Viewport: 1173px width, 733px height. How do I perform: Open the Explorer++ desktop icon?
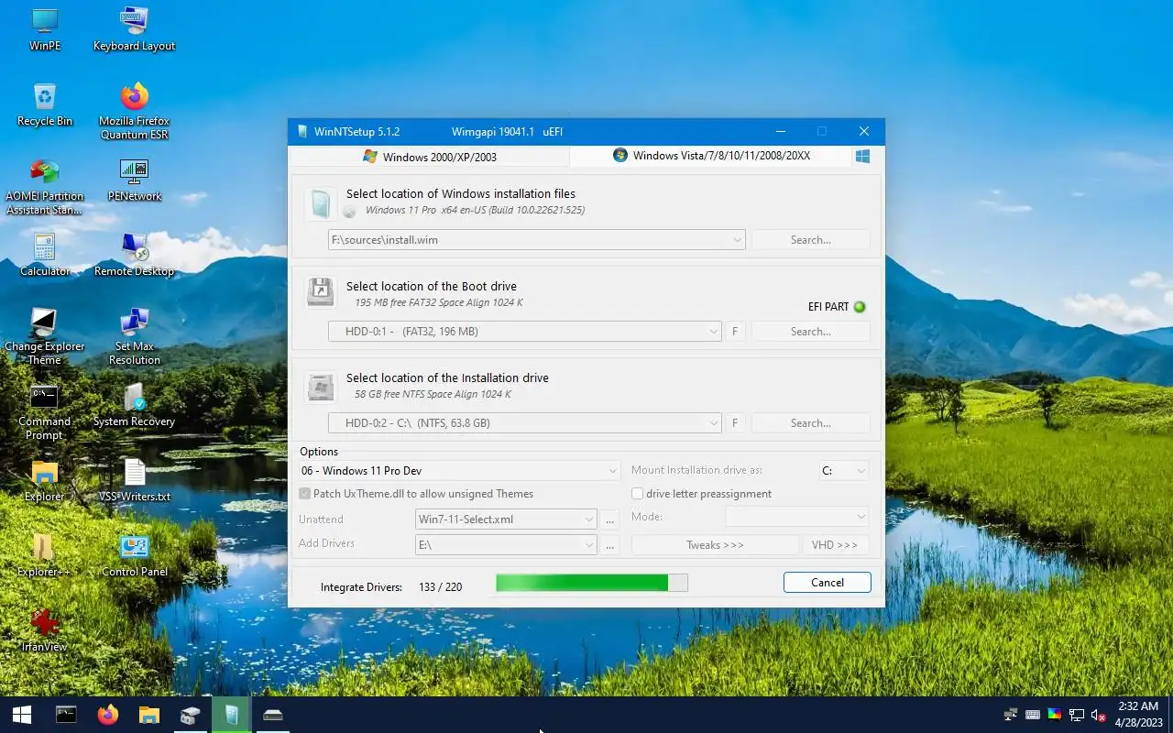click(x=44, y=555)
